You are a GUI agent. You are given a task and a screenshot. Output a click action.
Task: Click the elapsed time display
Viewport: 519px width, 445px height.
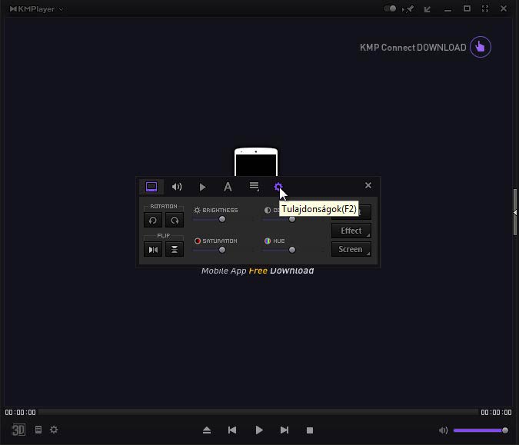click(x=20, y=412)
